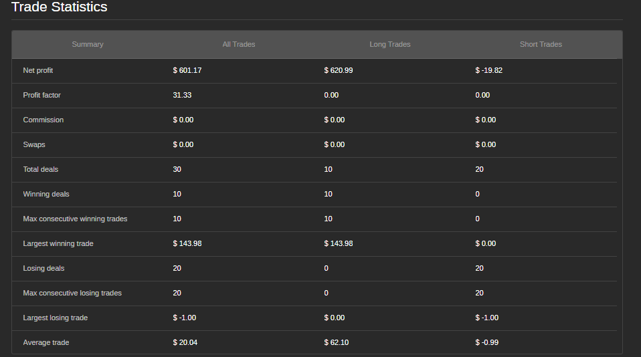Click the Winning deals row label
The width and height of the screenshot is (641, 357).
point(46,194)
